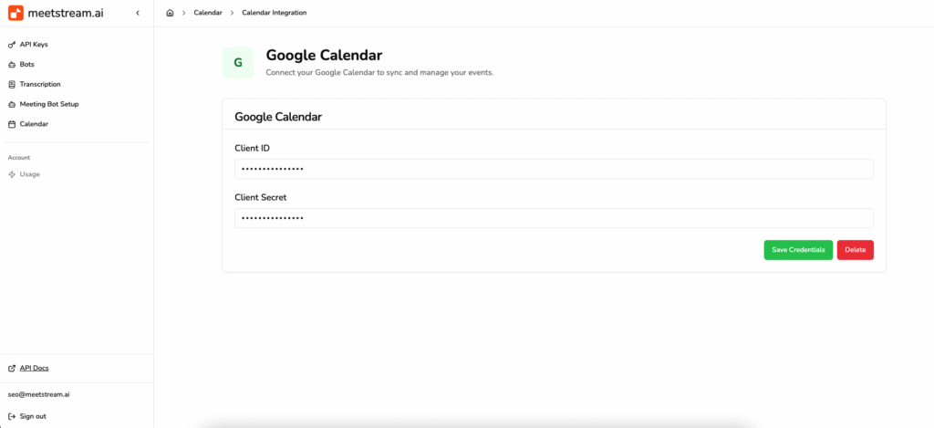Click the meetstream.ai logo icon
This screenshot has height=428, width=934.
tap(16, 13)
